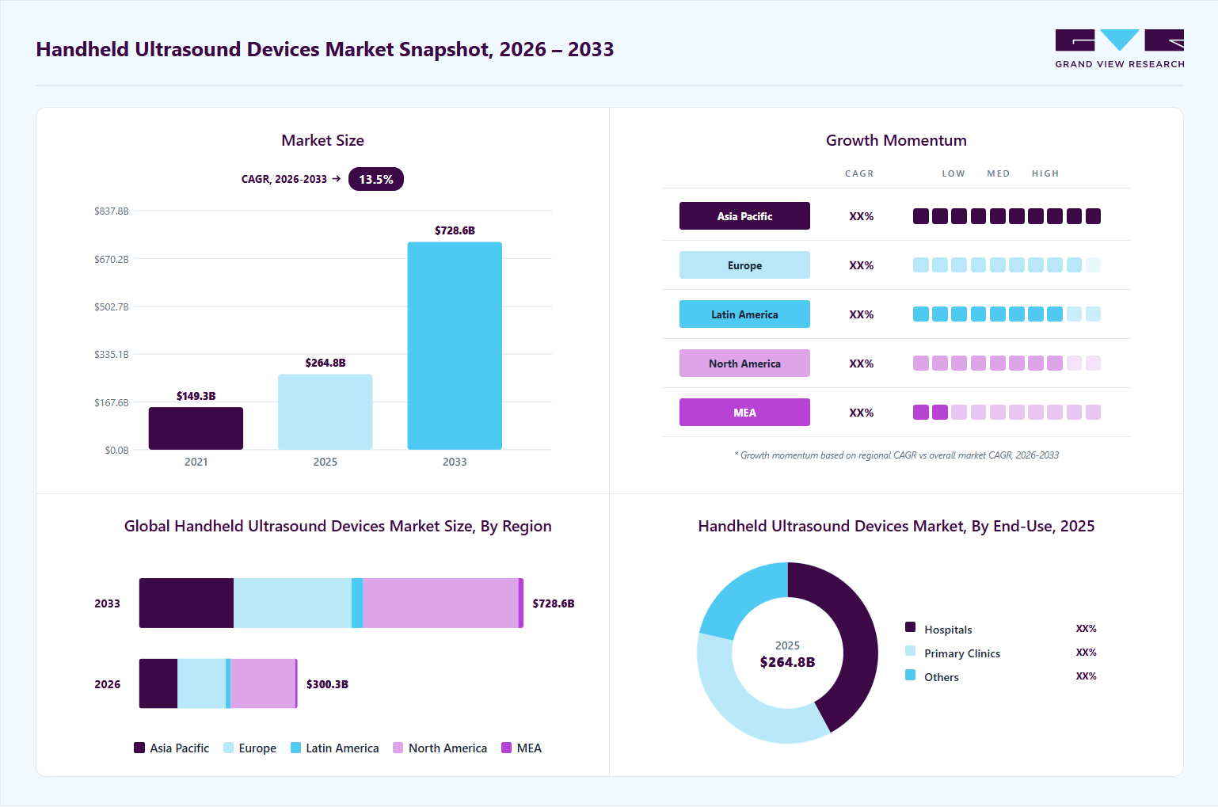Click the Hospitals XX% share value
This screenshot has width=1218, height=807.
click(x=1086, y=629)
